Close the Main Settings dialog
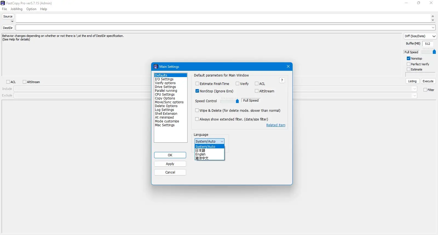The image size is (438, 235). [x=288, y=66]
